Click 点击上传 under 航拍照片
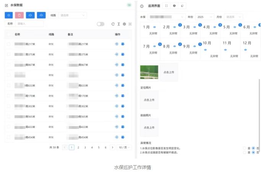 149,128
